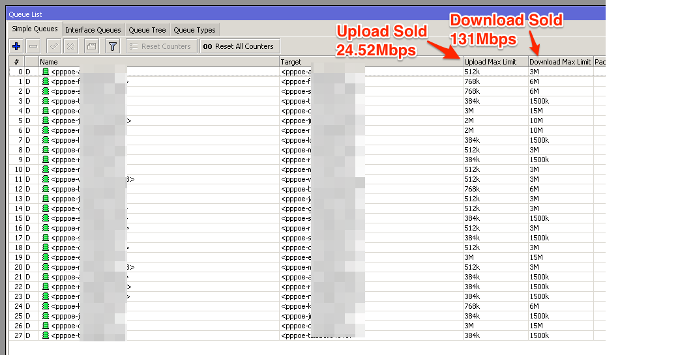The width and height of the screenshot is (678, 355).
Task: Click the checkmark Enable queue icon
Action: click(x=54, y=46)
